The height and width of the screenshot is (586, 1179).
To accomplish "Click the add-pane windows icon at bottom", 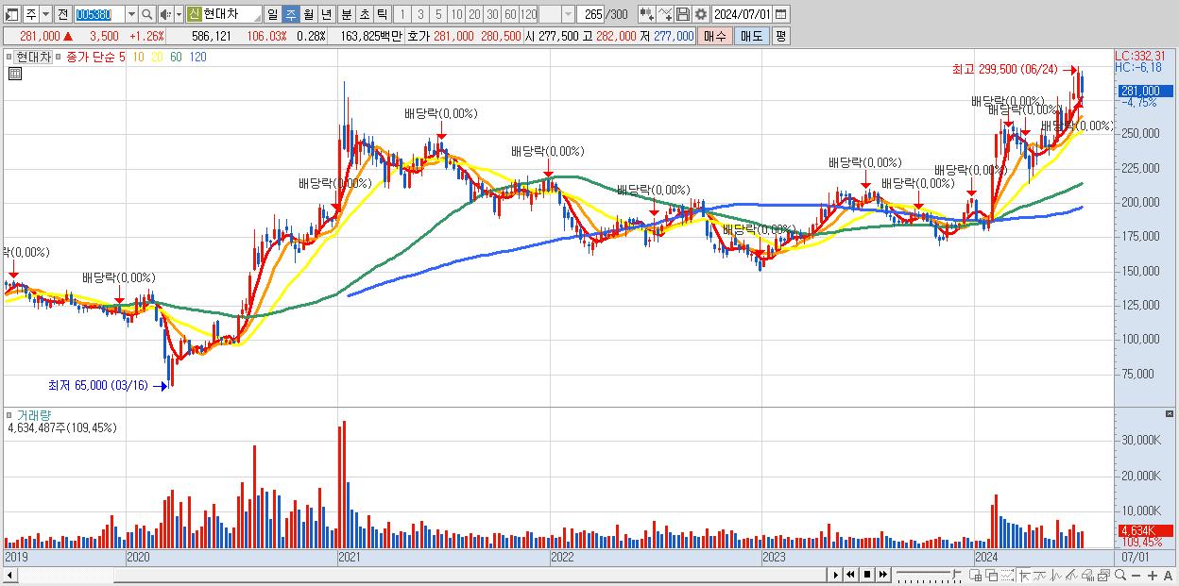I will [x=975, y=576].
